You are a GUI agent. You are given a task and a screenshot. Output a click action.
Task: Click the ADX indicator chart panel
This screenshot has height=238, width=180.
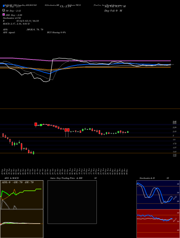pos(22,195)
